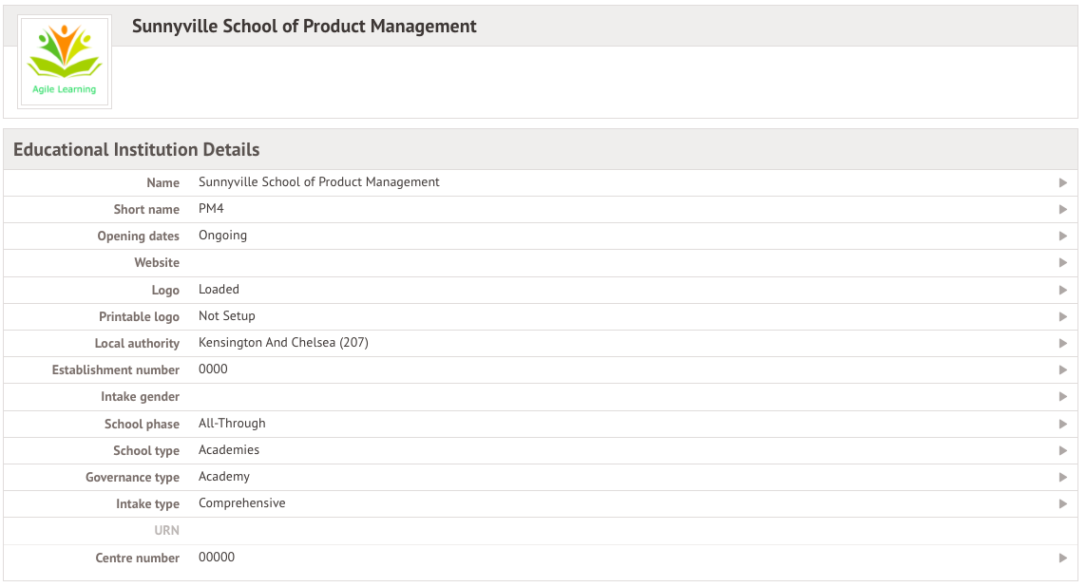Click the Comprehensive intake type value
The width and height of the screenshot is (1087, 587).
point(242,503)
